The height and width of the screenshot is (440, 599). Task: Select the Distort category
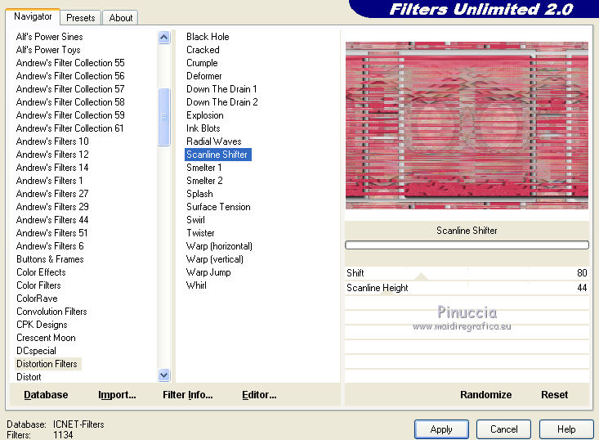[29, 377]
